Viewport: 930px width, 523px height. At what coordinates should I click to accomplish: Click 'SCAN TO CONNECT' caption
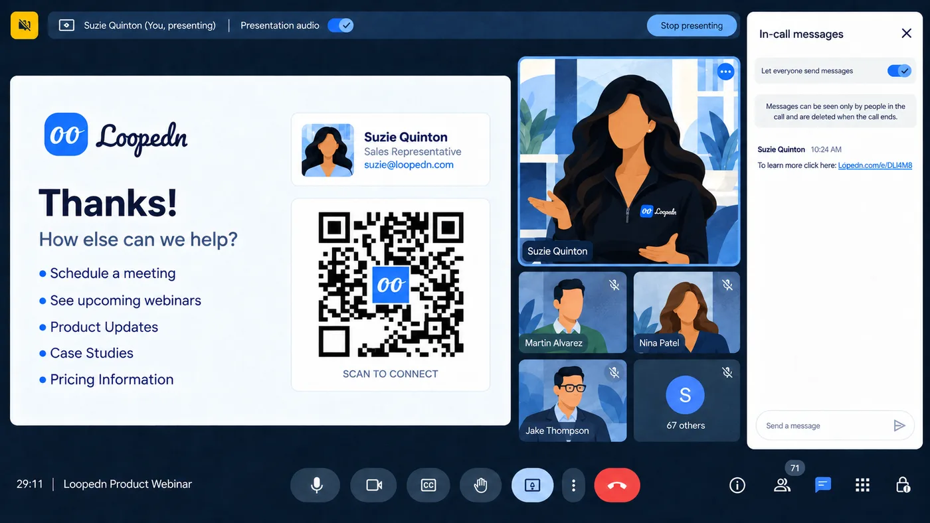pos(391,374)
